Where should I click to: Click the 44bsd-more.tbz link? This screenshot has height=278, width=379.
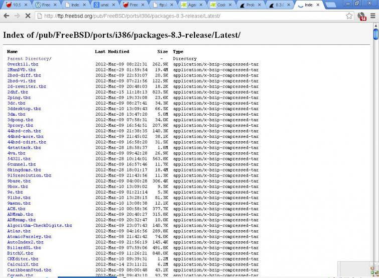pyautogui.click(x=26, y=137)
